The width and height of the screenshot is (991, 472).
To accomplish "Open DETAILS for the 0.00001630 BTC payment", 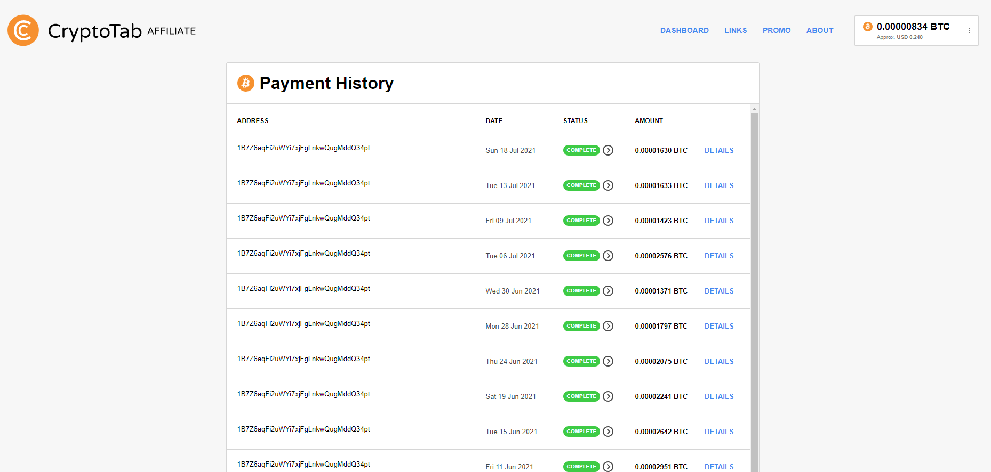I will point(719,150).
